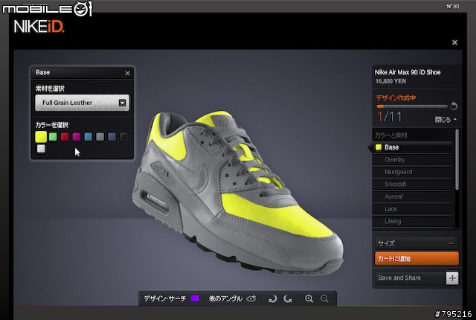Select the Lace step
This screenshot has width=476, height=320.
413,209
